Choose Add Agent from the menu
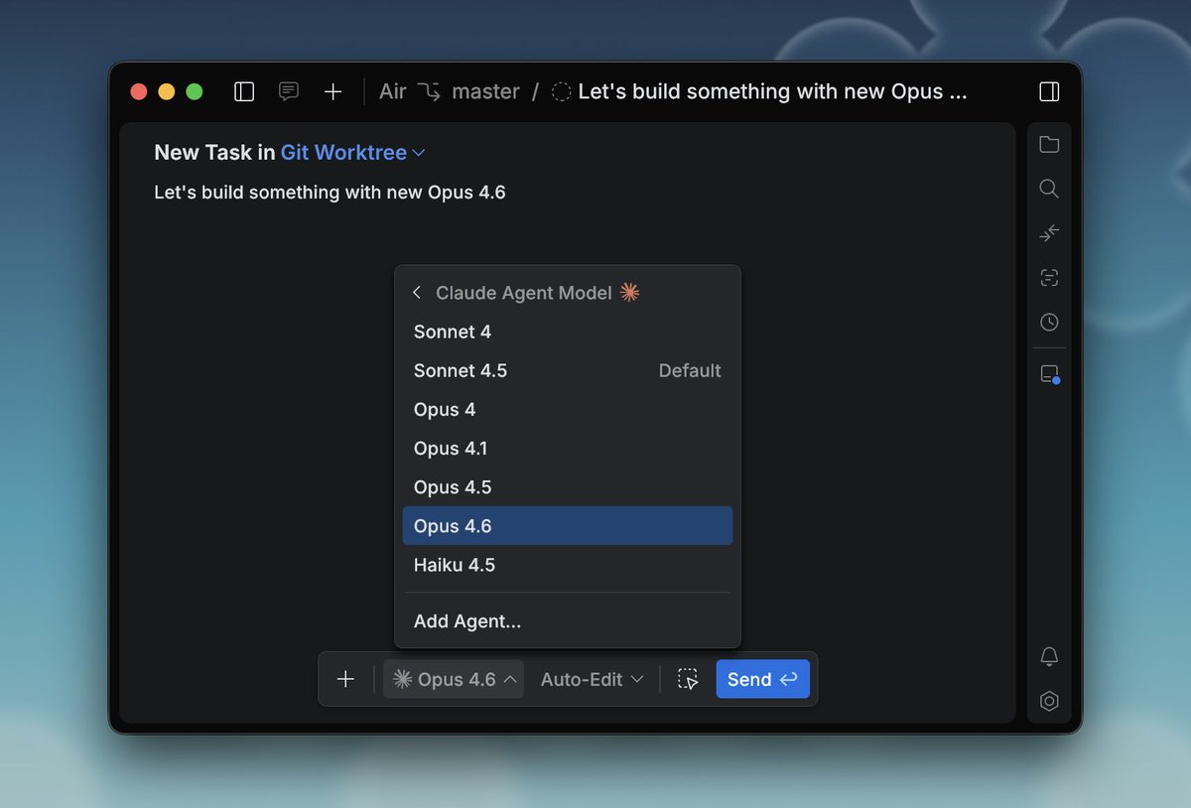Viewport: 1191px width, 808px height. [467, 620]
